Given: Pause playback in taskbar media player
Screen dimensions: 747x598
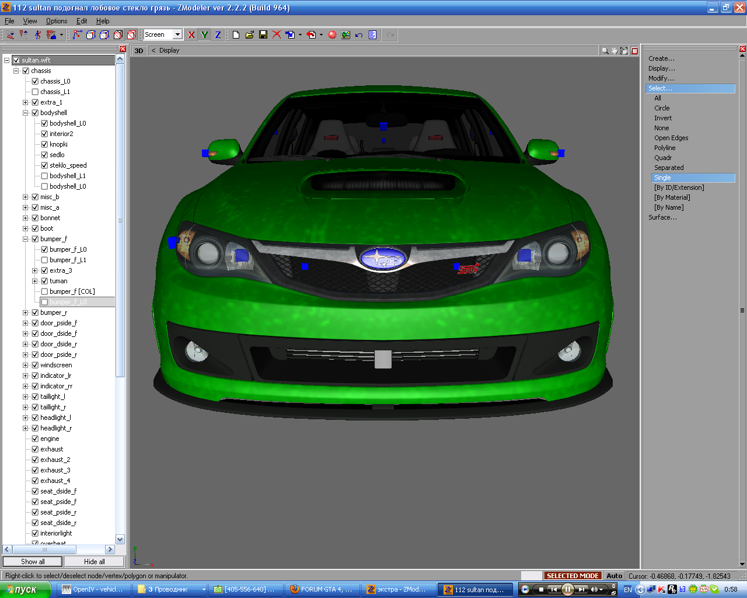Looking at the screenshot, I should click(567, 589).
